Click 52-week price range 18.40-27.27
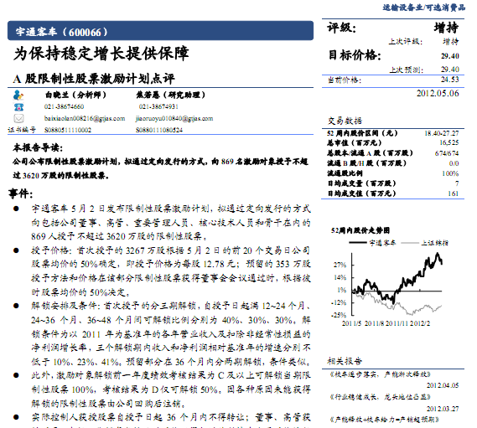Screen dimensions: 477x428 442,133
